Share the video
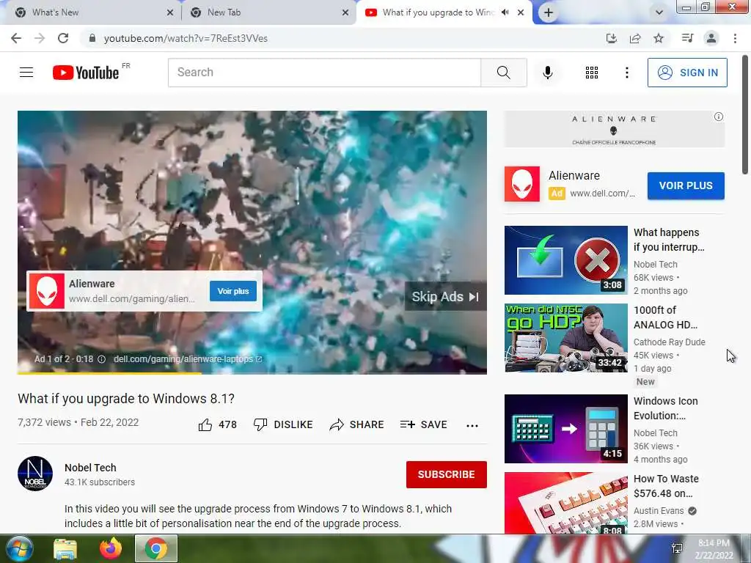Image resolution: width=751 pixels, height=563 pixels. (x=357, y=424)
